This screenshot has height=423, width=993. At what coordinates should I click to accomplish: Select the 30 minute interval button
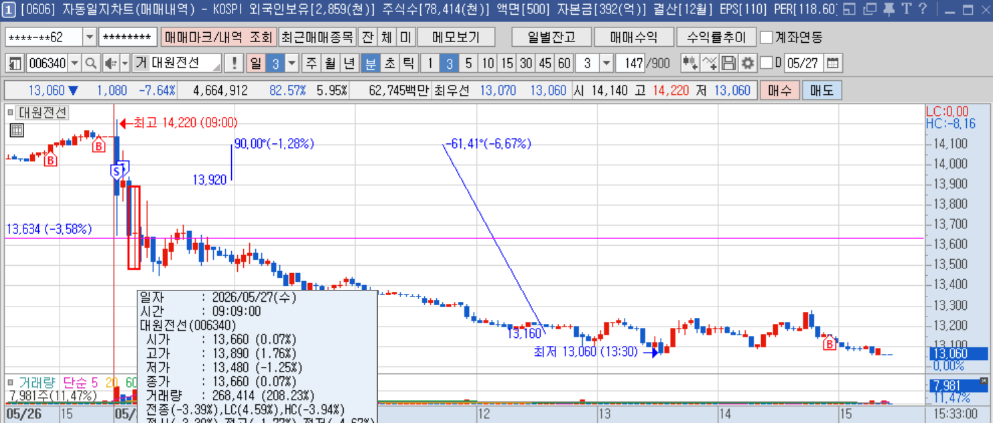(x=526, y=64)
